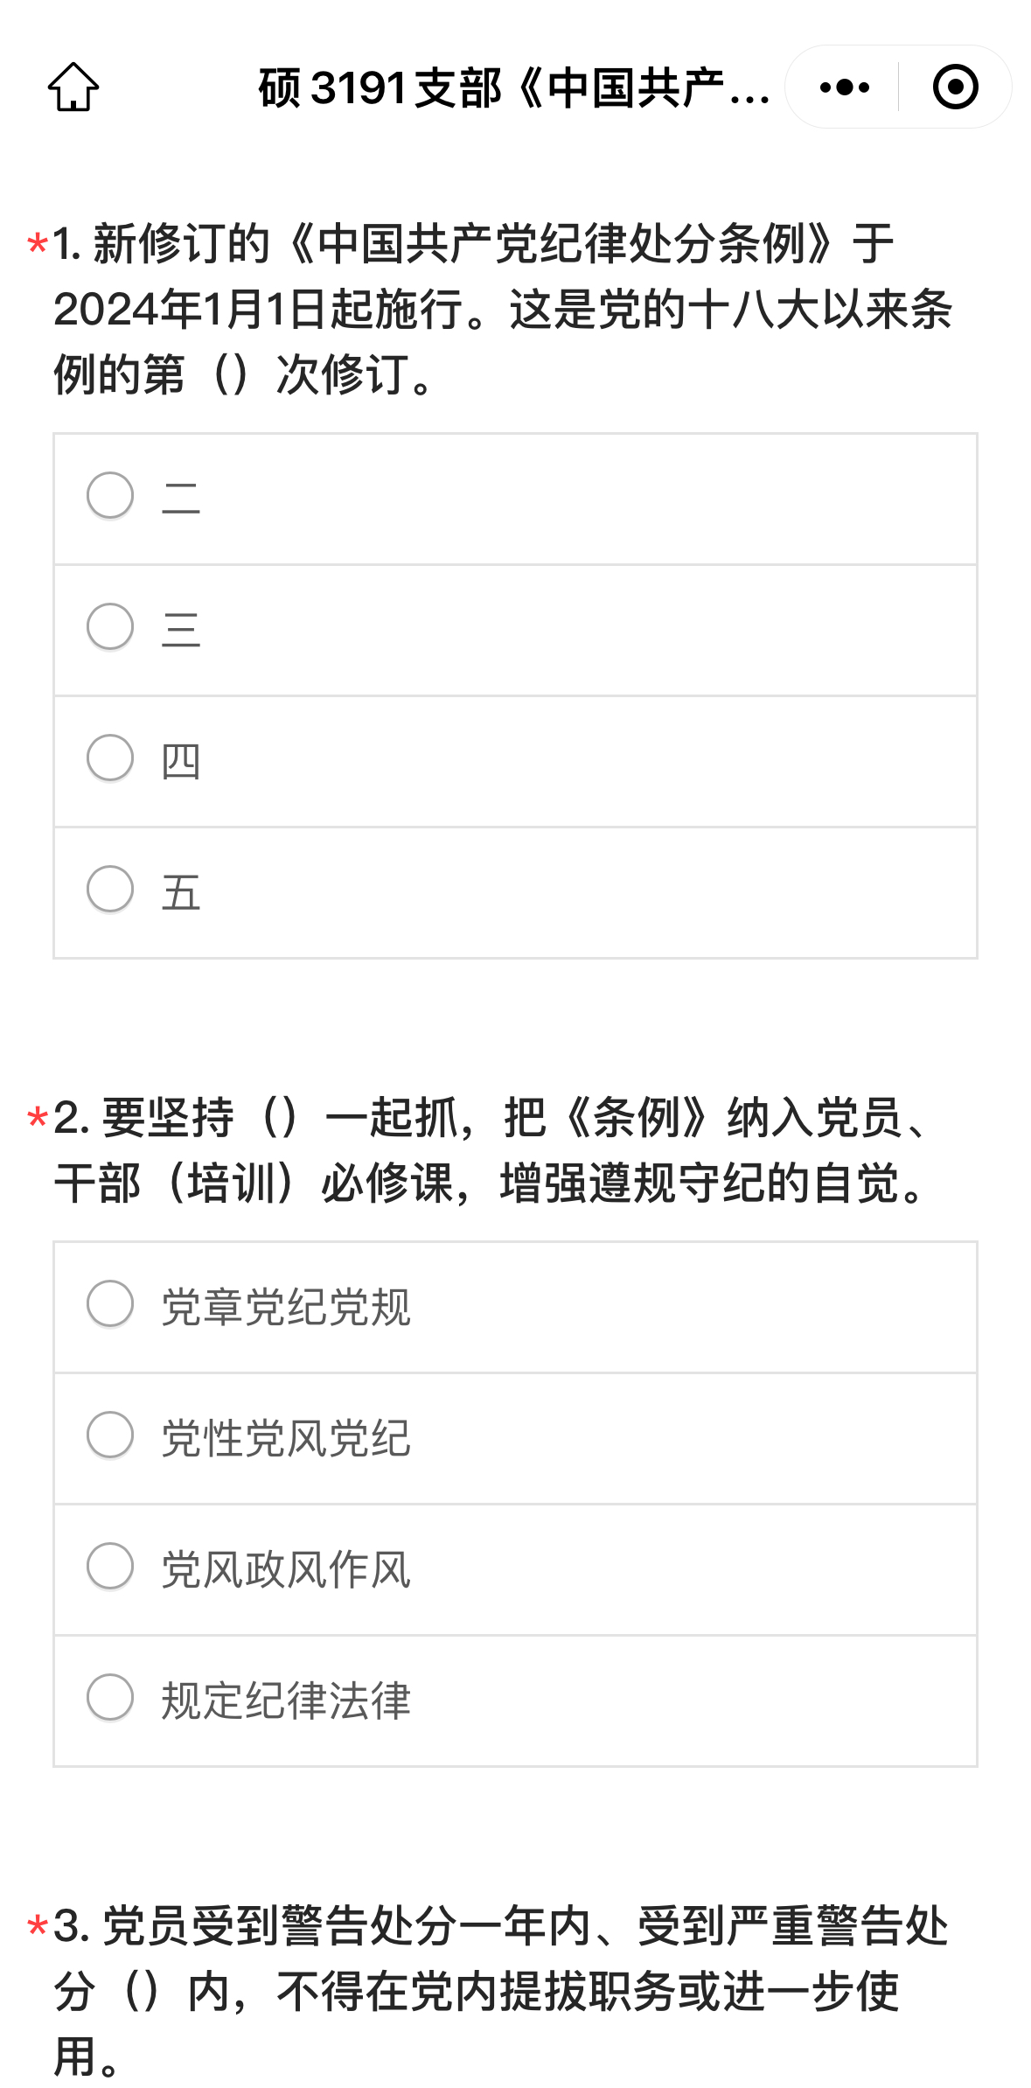Tap question 1 text about 纪律处分条例

(503, 309)
